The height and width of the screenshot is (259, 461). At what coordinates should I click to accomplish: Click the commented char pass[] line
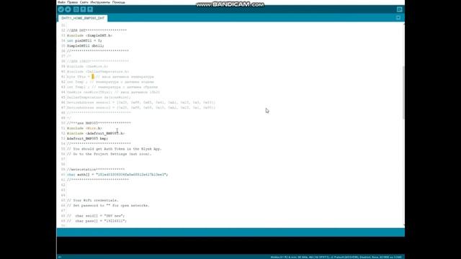tap(97, 221)
